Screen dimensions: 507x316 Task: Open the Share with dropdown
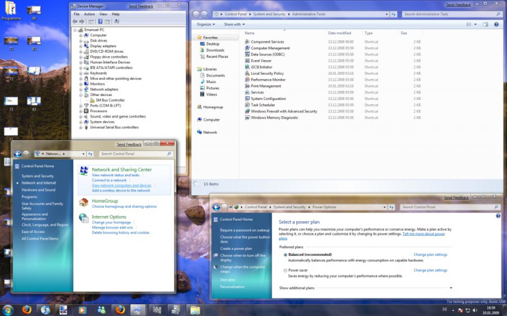(x=234, y=24)
